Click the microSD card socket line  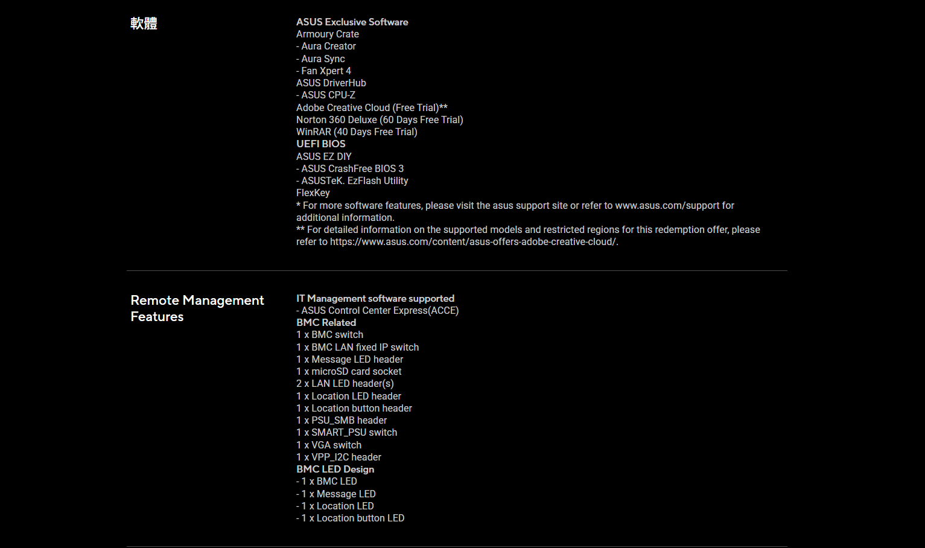(x=349, y=372)
